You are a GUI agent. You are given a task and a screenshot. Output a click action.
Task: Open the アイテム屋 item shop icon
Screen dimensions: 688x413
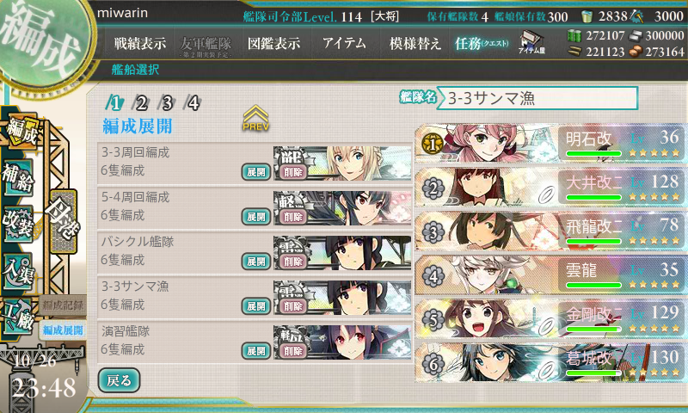pos(531,42)
